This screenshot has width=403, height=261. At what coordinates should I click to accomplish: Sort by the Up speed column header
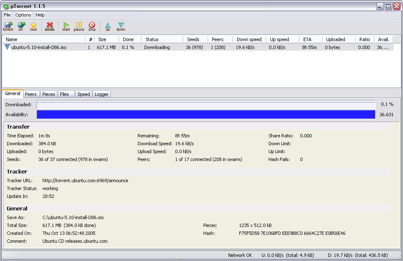point(283,39)
